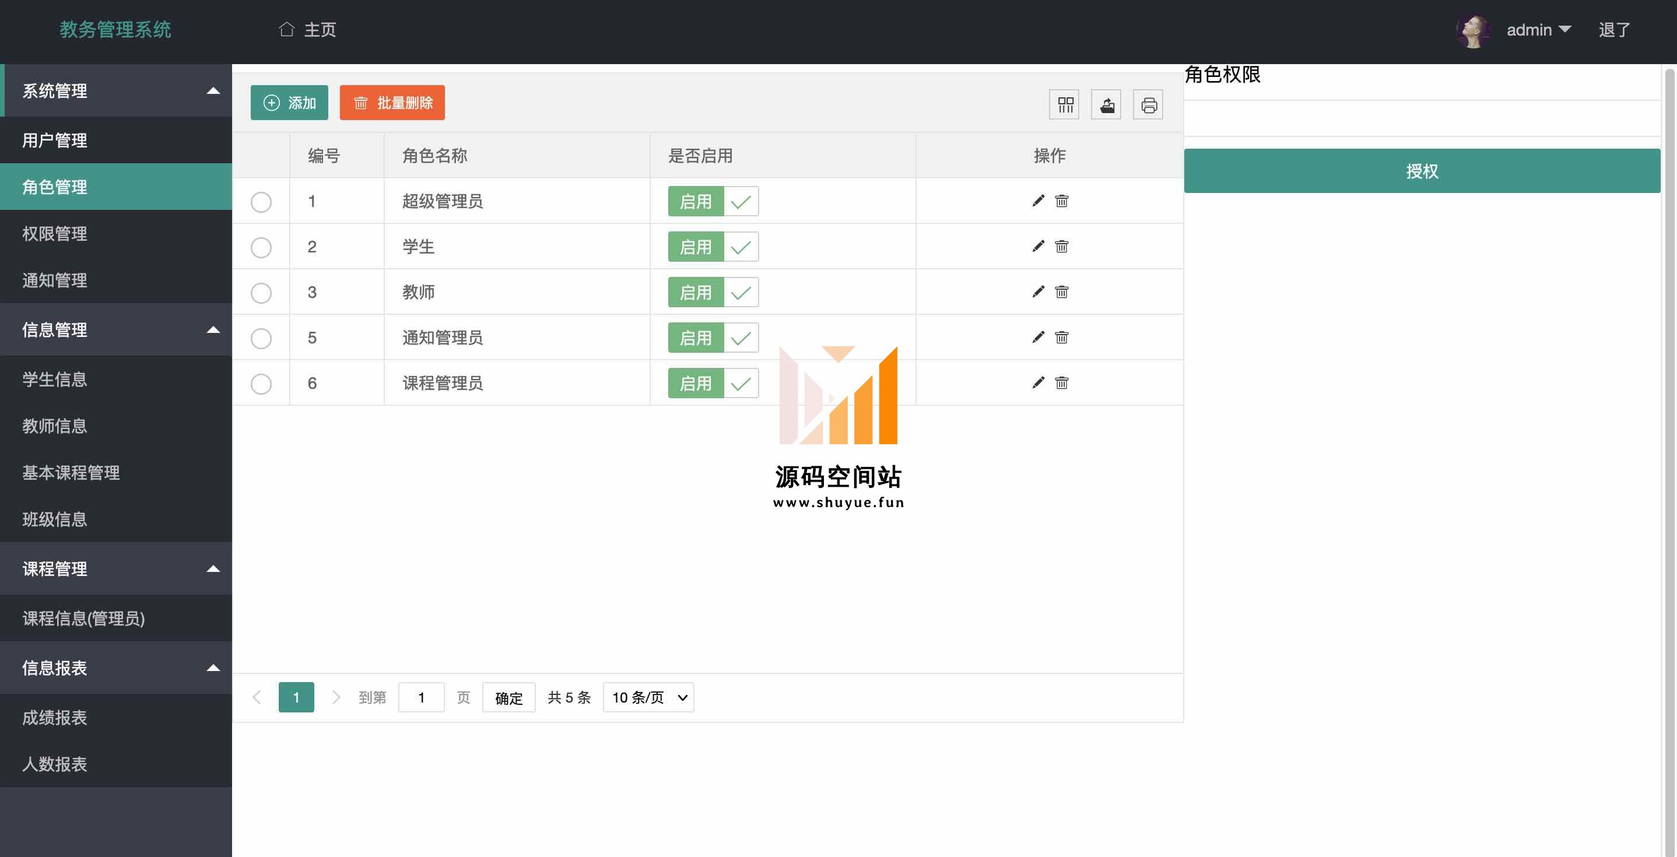Select the radio for row 通知管理员
Image resolution: width=1677 pixels, height=857 pixels.
(x=261, y=338)
